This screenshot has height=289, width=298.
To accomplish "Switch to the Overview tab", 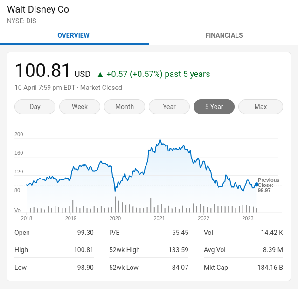I will pos(74,35).
